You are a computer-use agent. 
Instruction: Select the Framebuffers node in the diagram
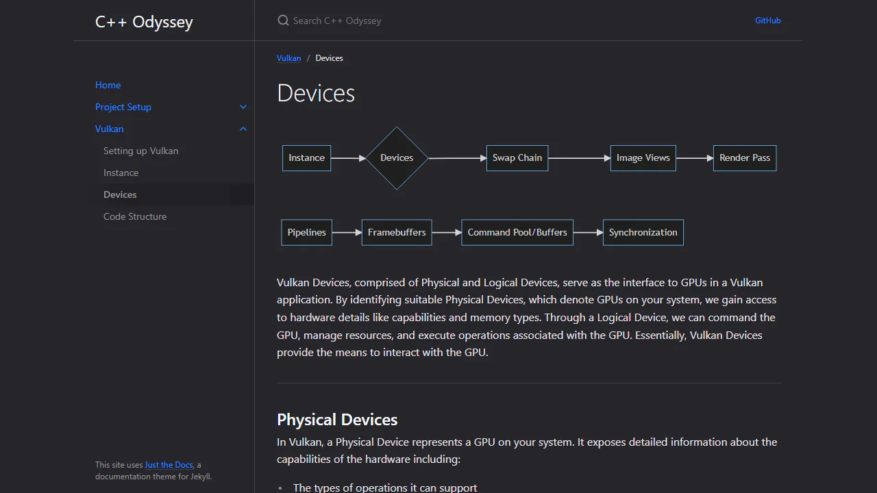[x=396, y=232]
